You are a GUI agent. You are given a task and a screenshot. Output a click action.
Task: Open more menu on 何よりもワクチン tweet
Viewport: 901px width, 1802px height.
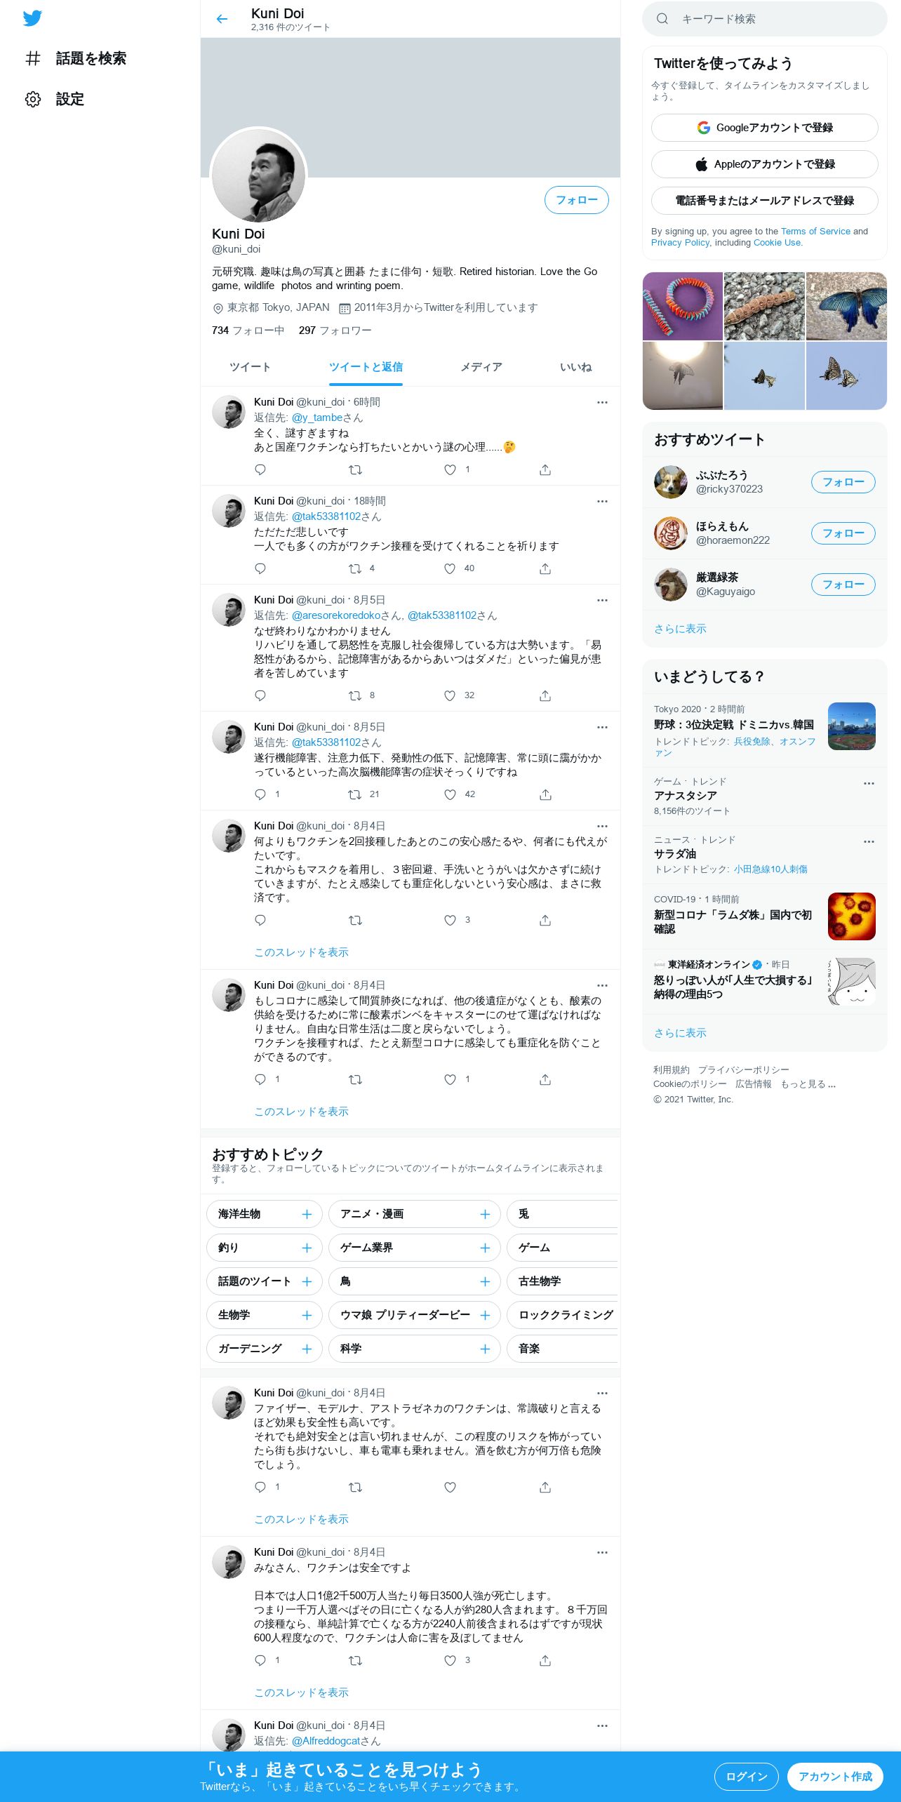(x=602, y=826)
